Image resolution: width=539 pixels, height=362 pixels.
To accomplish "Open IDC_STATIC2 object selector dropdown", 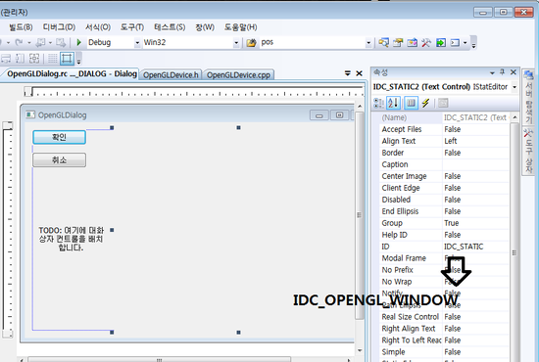I will [514, 87].
